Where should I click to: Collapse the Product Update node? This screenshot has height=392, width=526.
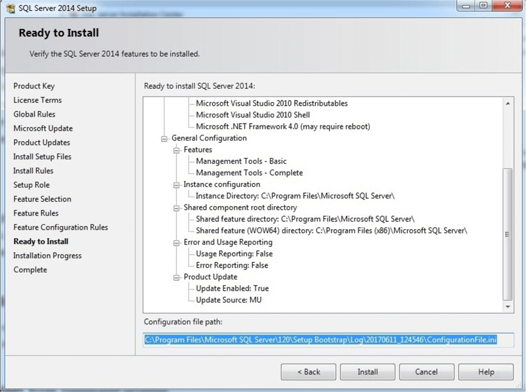(177, 277)
